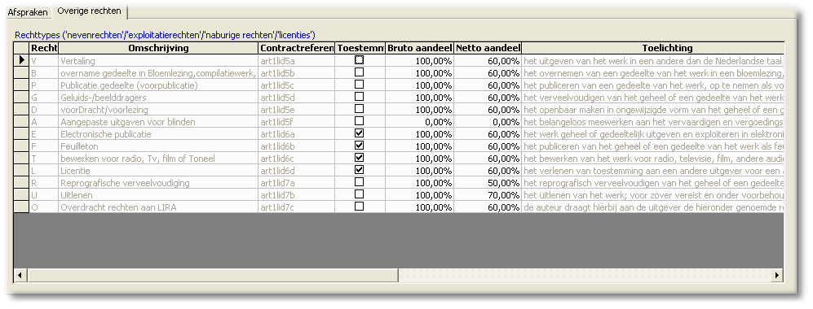Click the 'art1lid6d' contract reference cell
This screenshot has height=309, width=813.
[297, 171]
